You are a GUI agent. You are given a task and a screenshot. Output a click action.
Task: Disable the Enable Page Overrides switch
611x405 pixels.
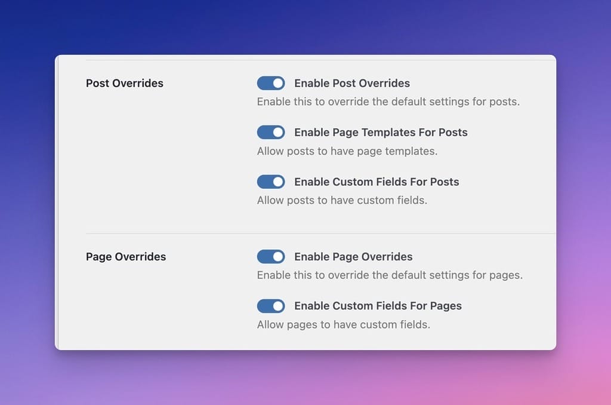click(271, 256)
